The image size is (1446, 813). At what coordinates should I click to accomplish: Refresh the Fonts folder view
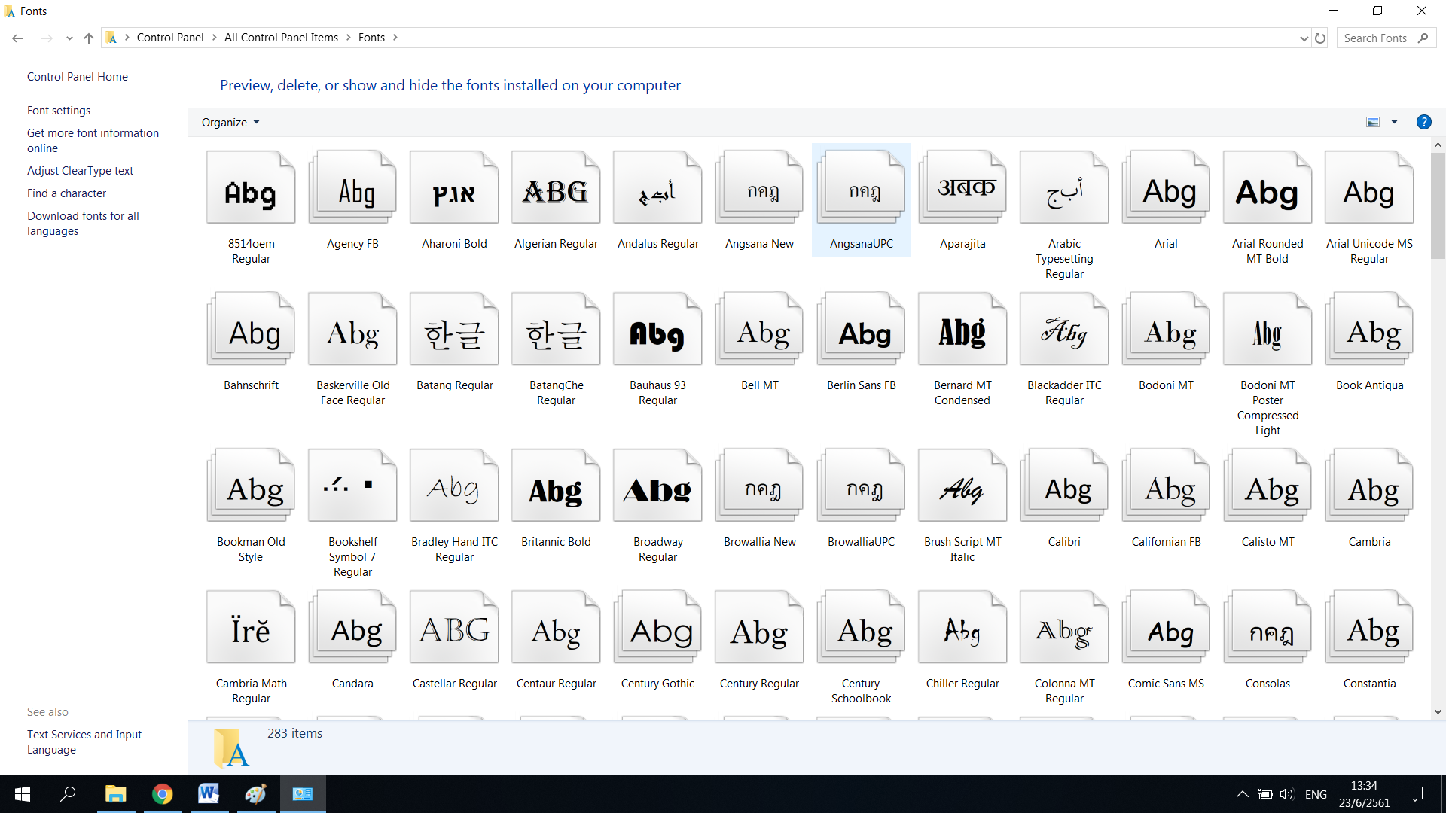coord(1320,38)
